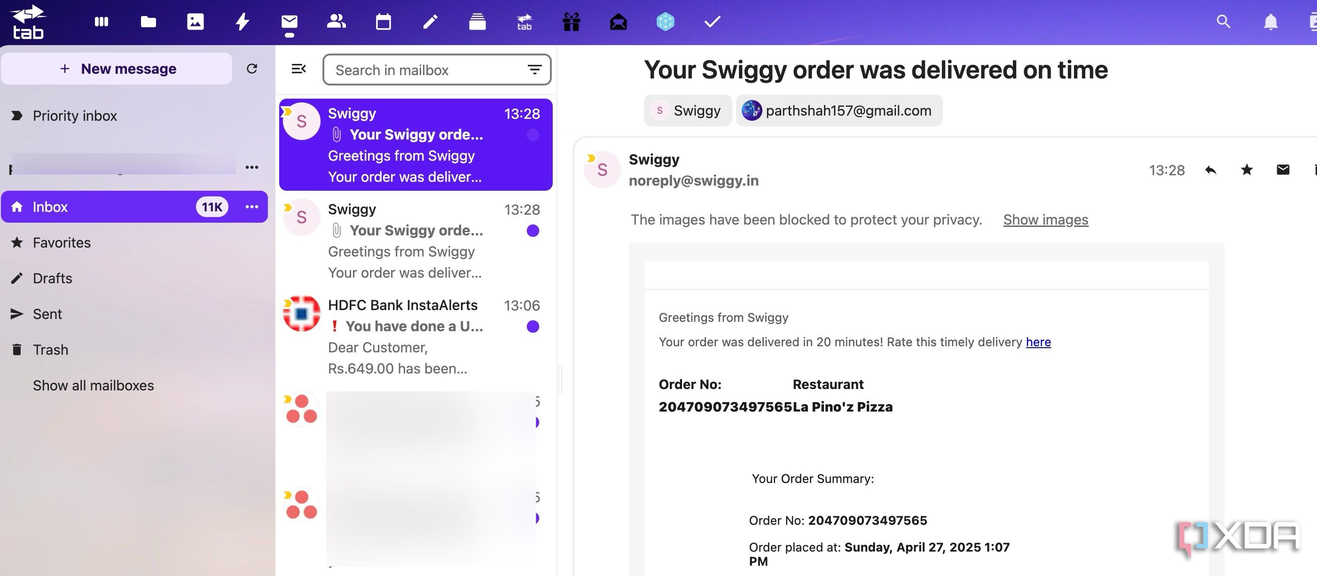Open the image gallery icon in top bar

[196, 22]
